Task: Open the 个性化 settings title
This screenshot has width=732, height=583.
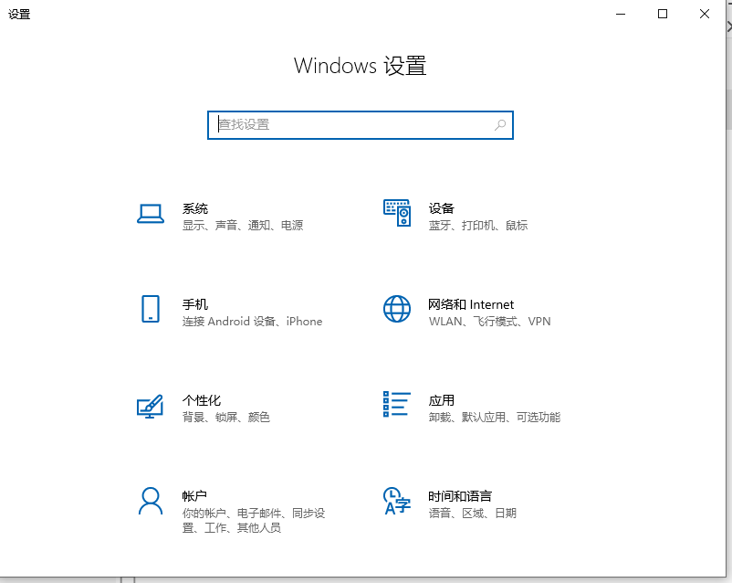Action: click(202, 400)
